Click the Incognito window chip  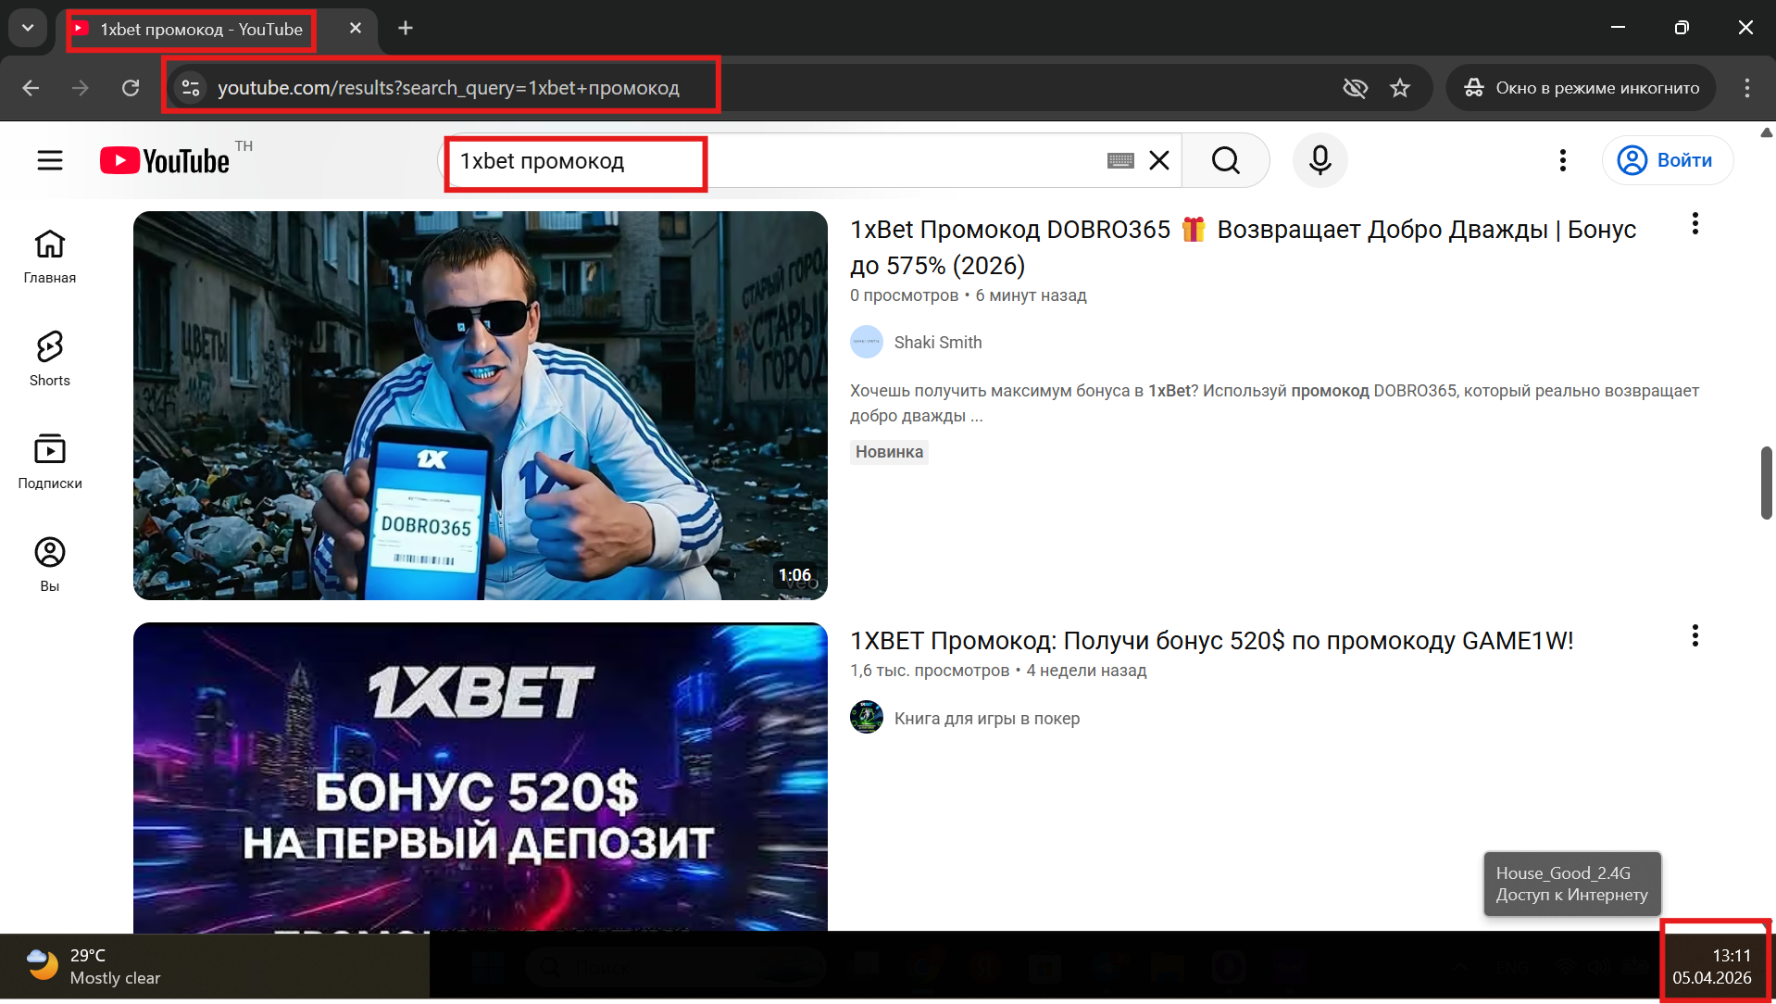(1582, 88)
